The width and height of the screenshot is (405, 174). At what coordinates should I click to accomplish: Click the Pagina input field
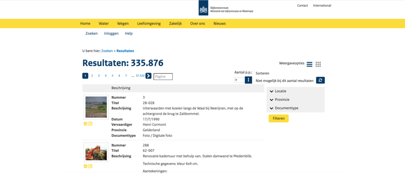[163, 77]
